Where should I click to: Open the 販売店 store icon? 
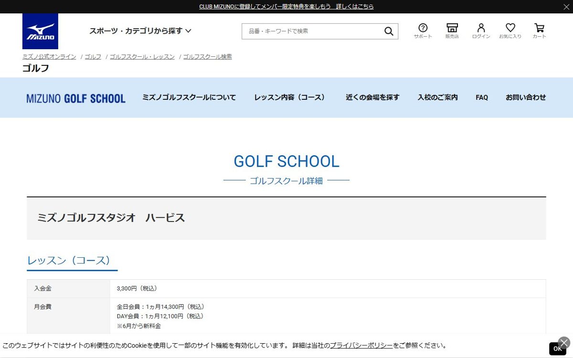452,31
